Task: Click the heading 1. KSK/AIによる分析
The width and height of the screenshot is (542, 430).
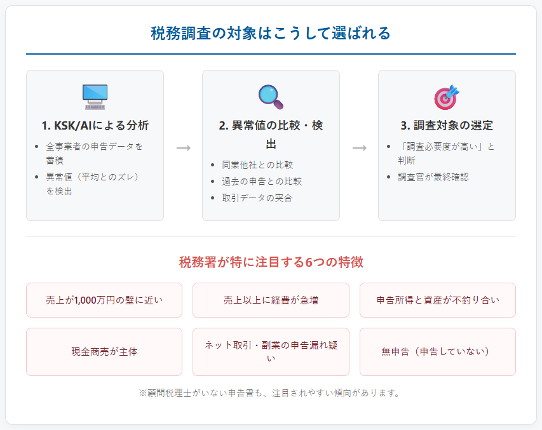Action: [x=95, y=125]
